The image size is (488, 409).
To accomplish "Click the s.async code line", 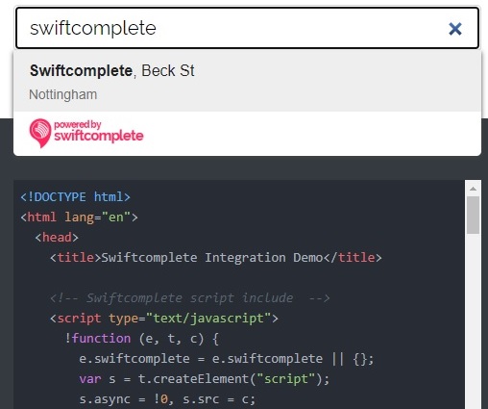I will pyautogui.click(x=167, y=399).
